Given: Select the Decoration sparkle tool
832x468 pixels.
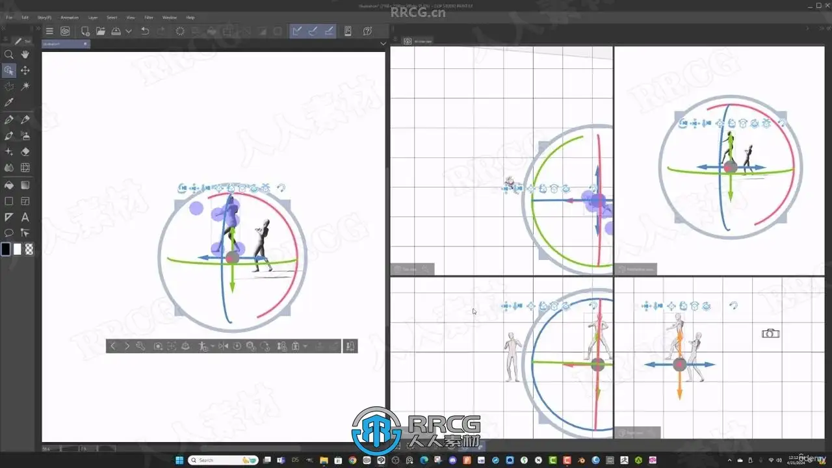Looking at the screenshot, I should pyautogui.click(x=9, y=151).
